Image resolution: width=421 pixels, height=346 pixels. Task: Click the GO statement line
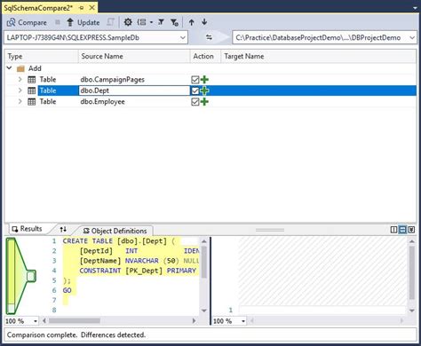pos(67,290)
